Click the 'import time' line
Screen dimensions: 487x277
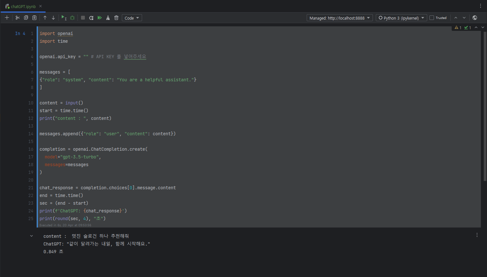54,41
